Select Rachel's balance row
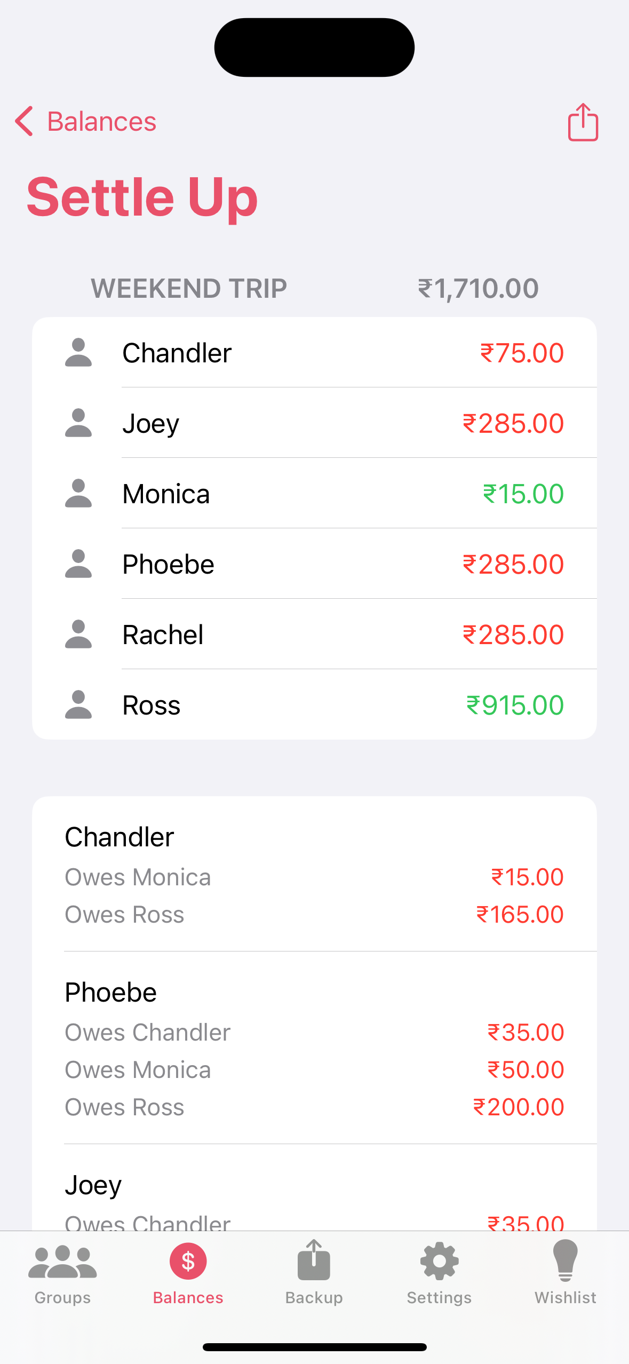This screenshot has height=1364, width=629. (314, 635)
